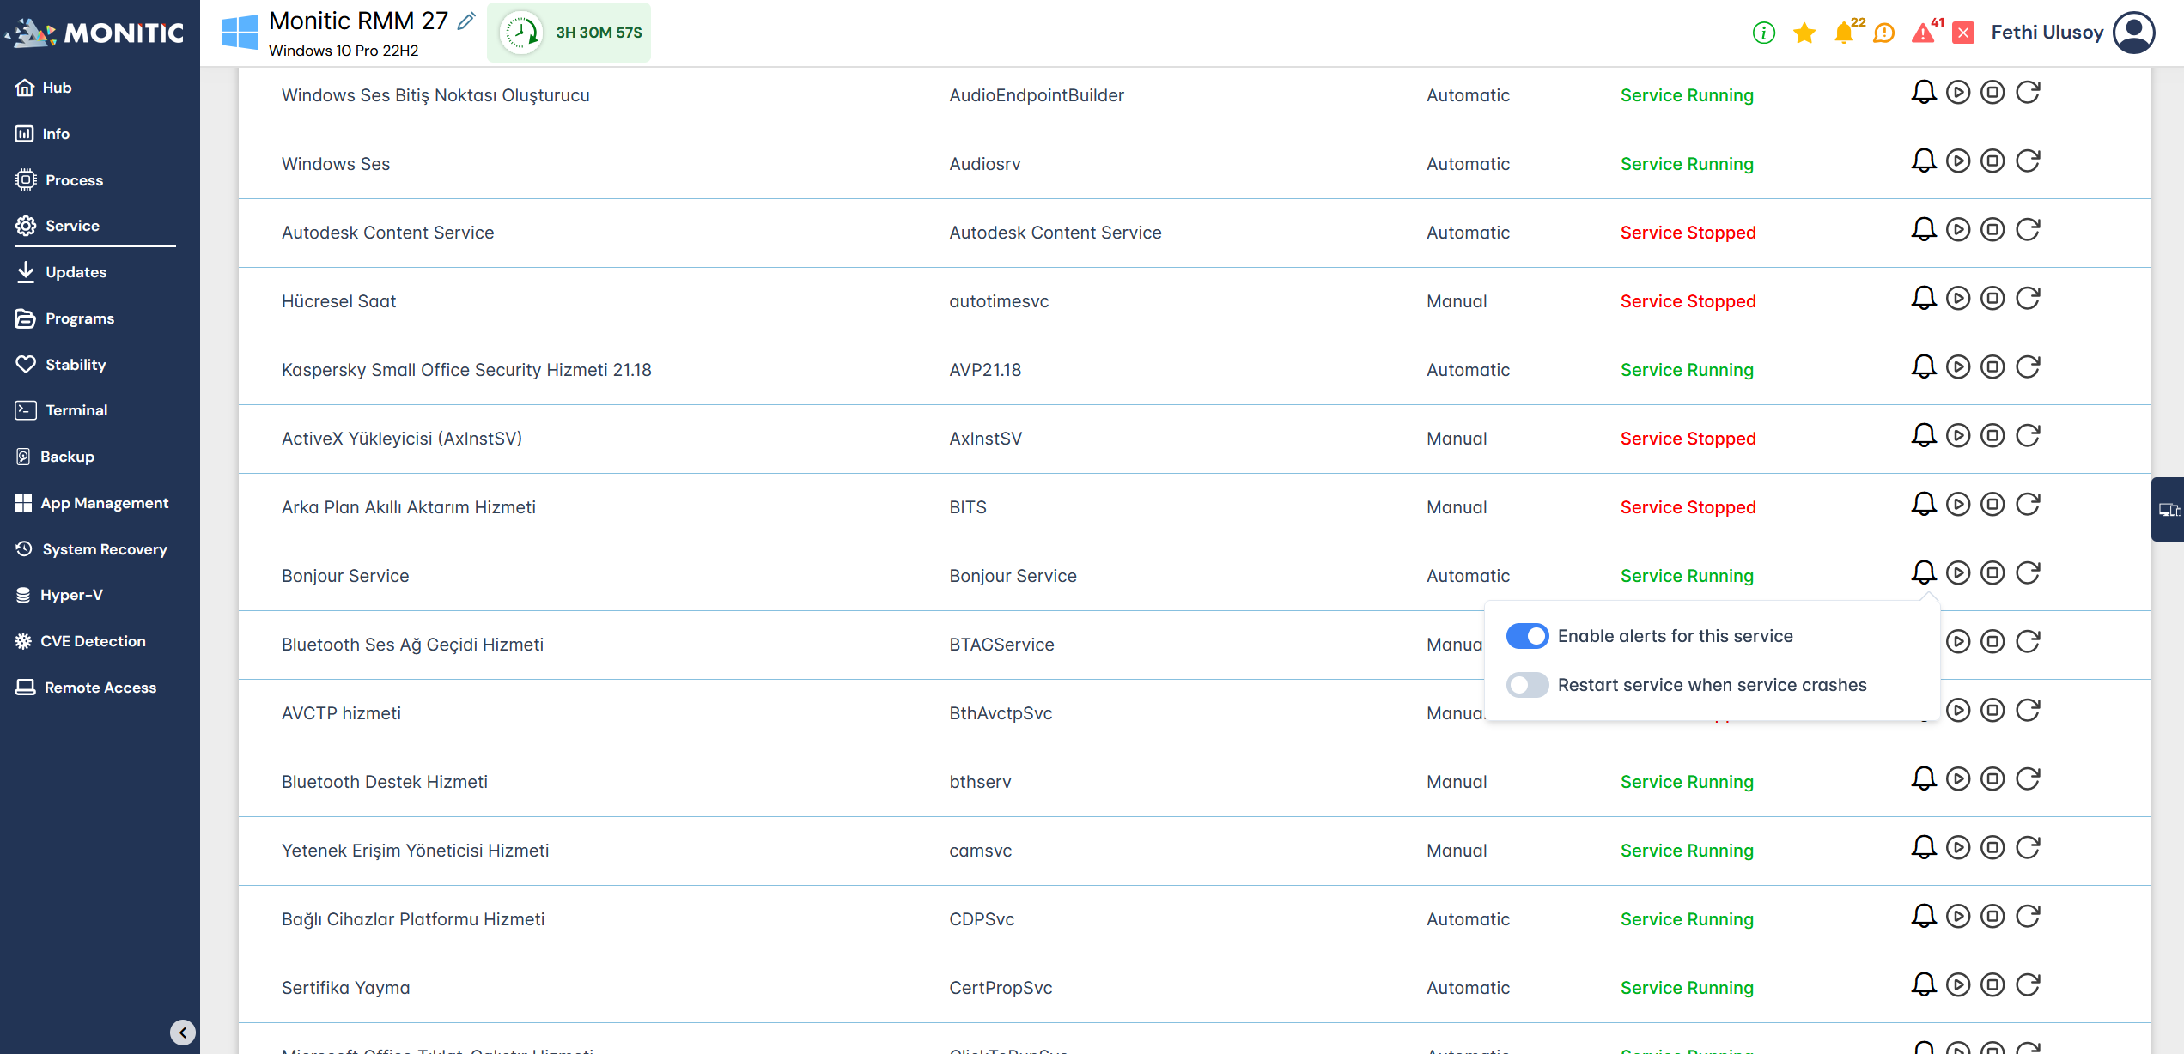The height and width of the screenshot is (1054, 2184).
Task: Select the Hücresel Saat service row
Action: coord(339,301)
